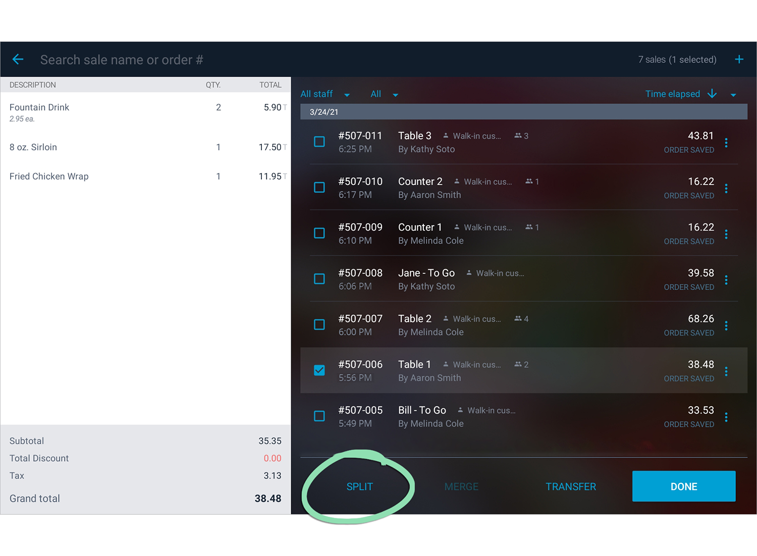This screenshot has width=757, height=556.
Task: Click the Tax 3.13 value
Action: click(x=273, y=476)
